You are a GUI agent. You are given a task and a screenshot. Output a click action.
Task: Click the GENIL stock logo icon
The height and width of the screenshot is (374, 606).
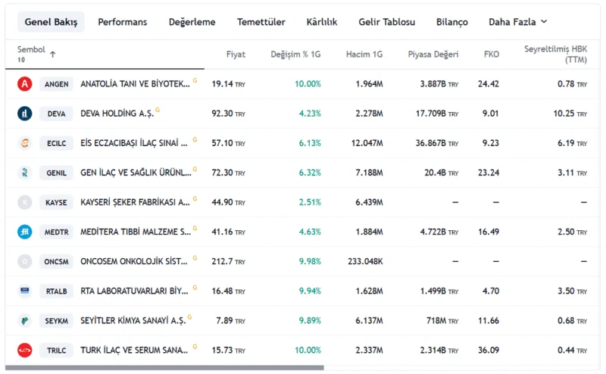point(25,173)
